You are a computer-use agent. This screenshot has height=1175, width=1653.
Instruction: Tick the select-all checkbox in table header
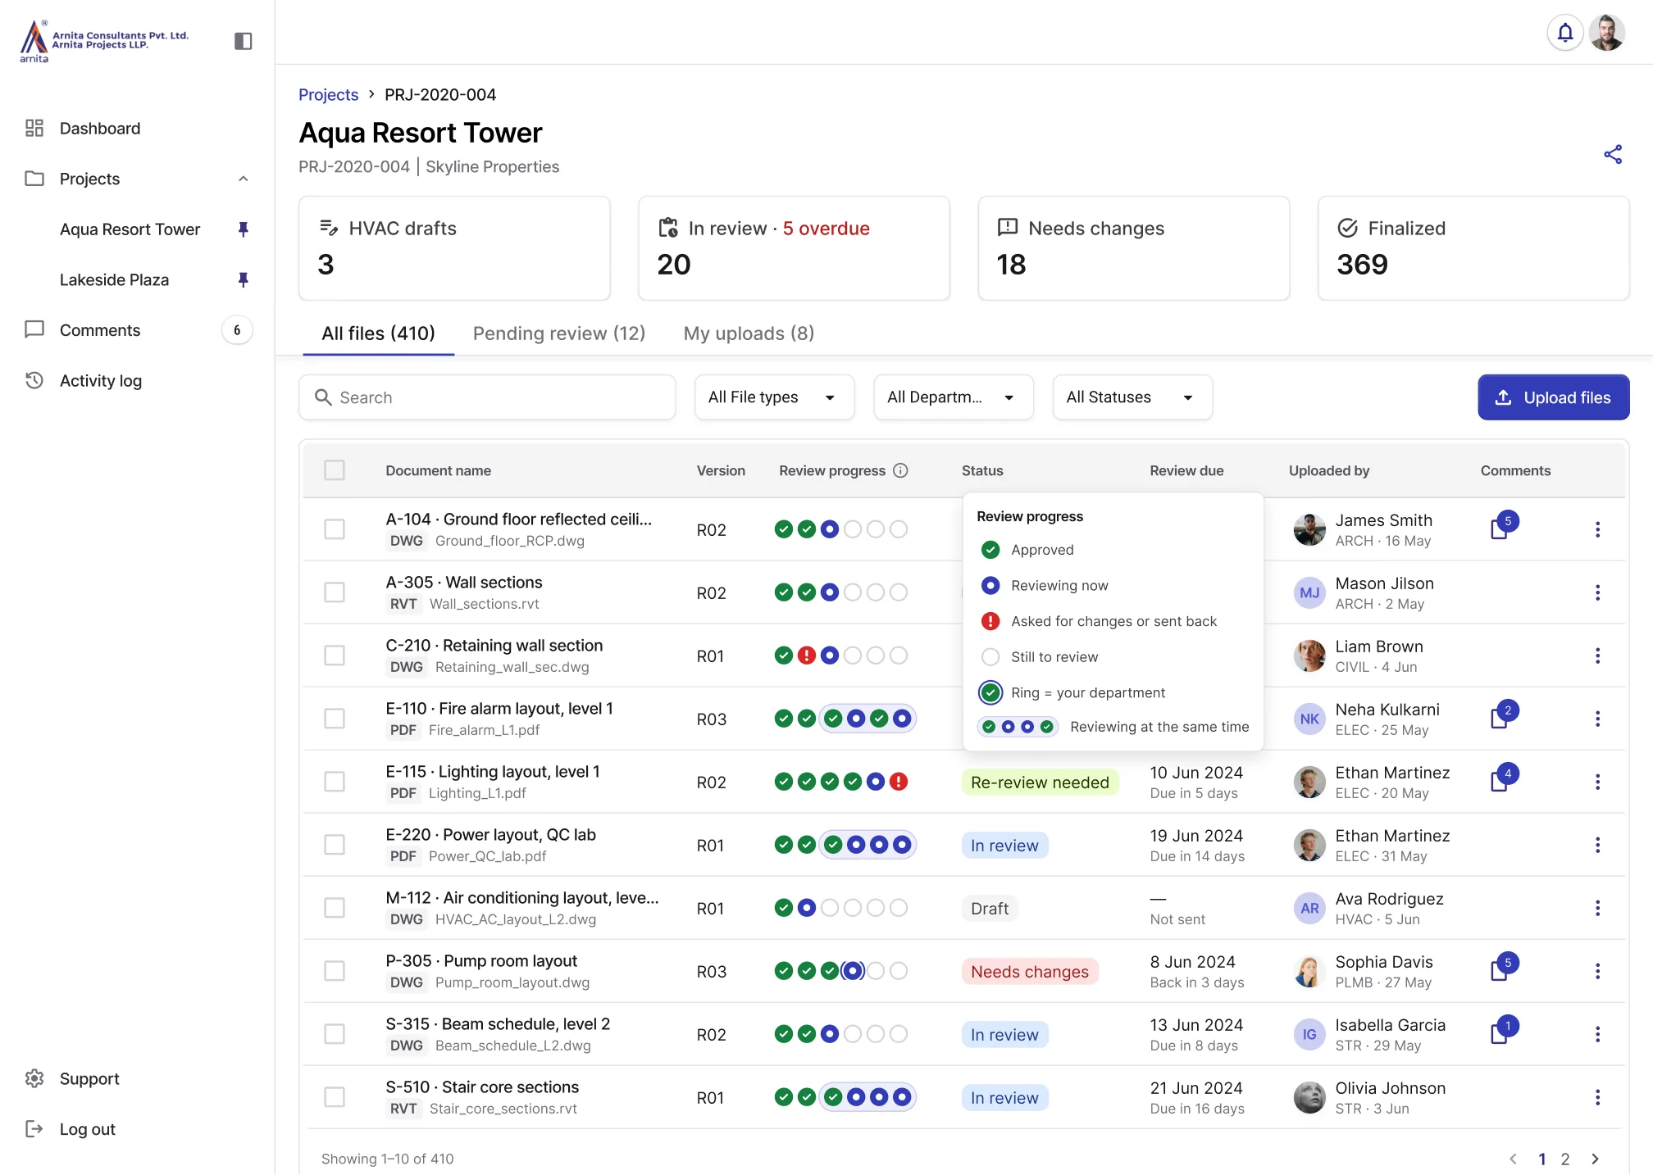[335, 470]
